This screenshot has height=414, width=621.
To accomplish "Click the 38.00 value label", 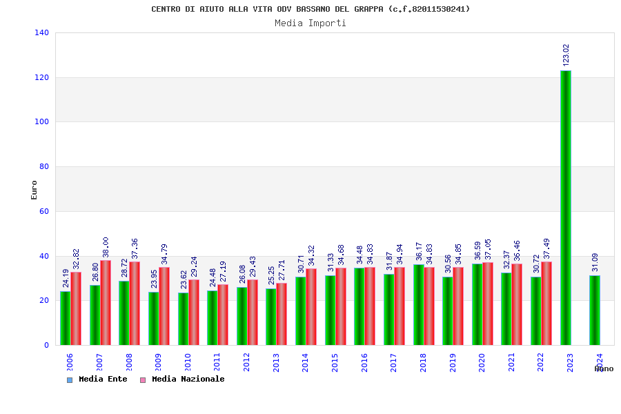I will pyautogui.click(x=106, y=247).
